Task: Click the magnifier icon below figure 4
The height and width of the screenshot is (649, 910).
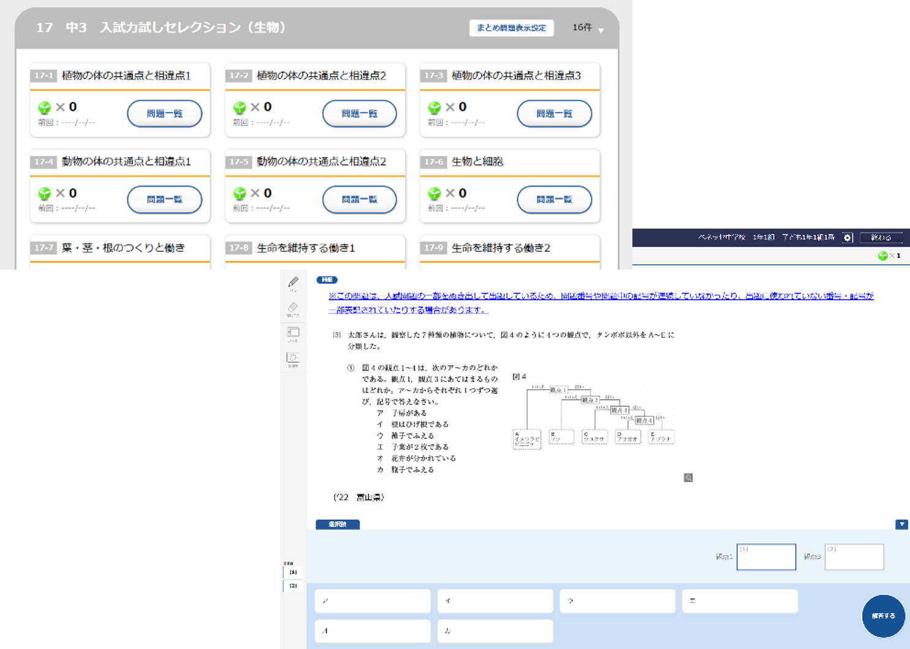Action: [688, 478]
